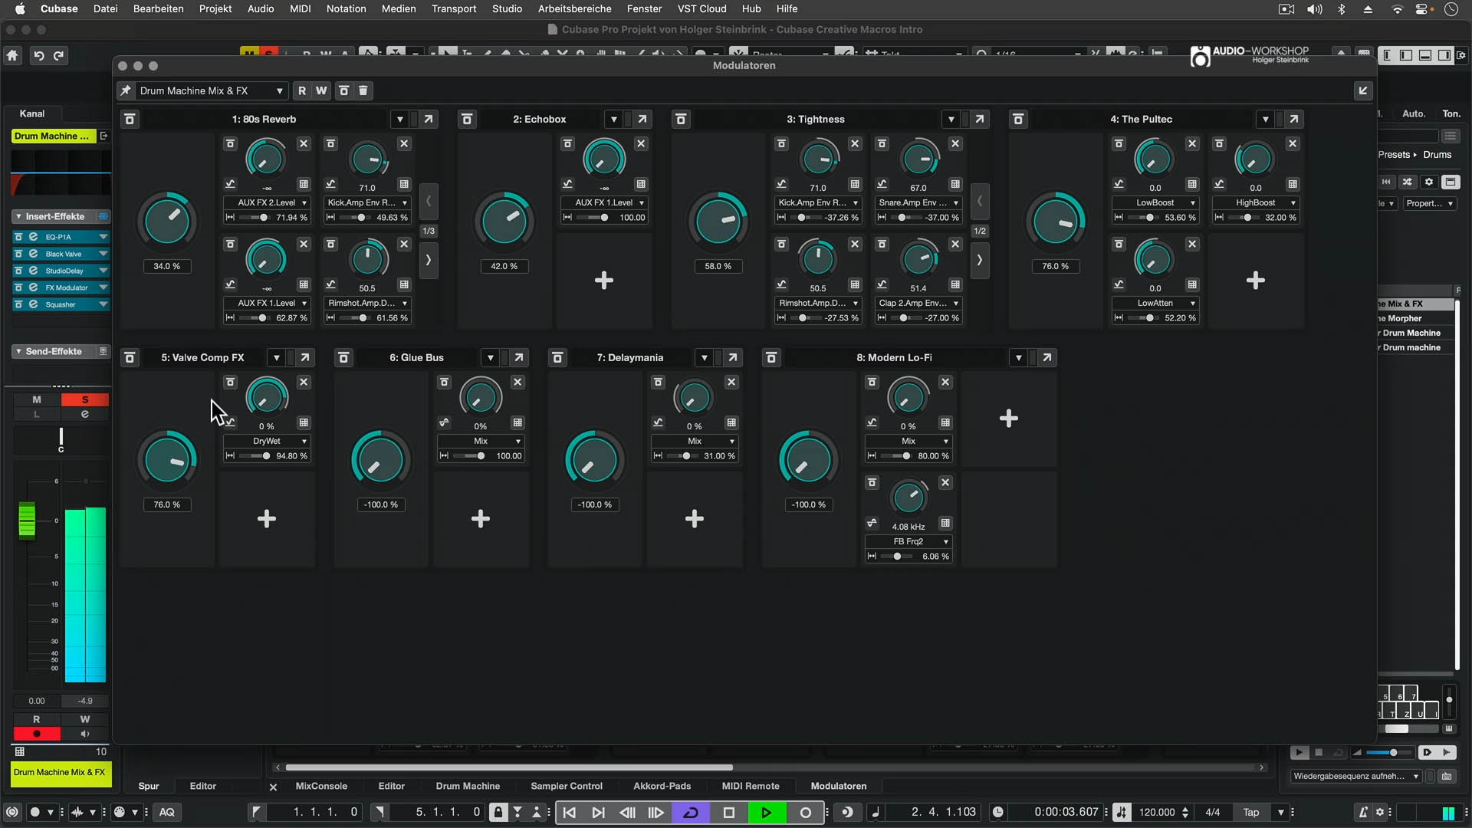Click the Record button in transport bar

[x=805, y=813]
